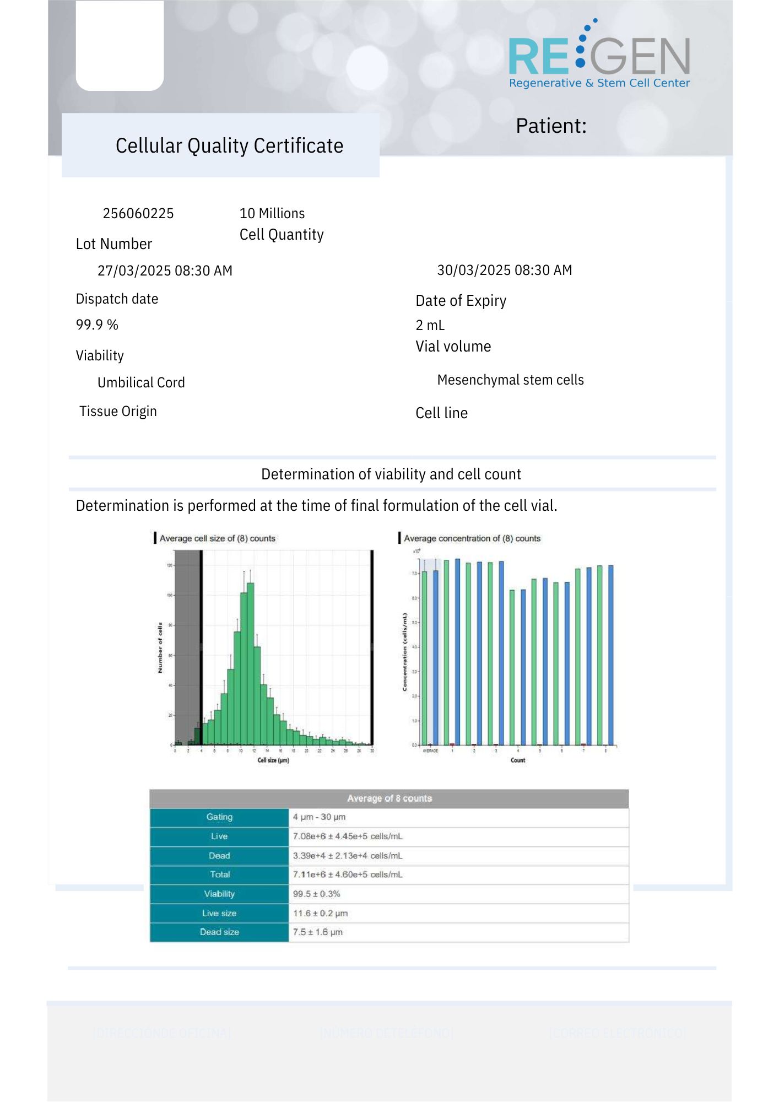Screen dimensions: 779x1102
Task: Select the '99.9 %' viability value
Action: [97, 325]
